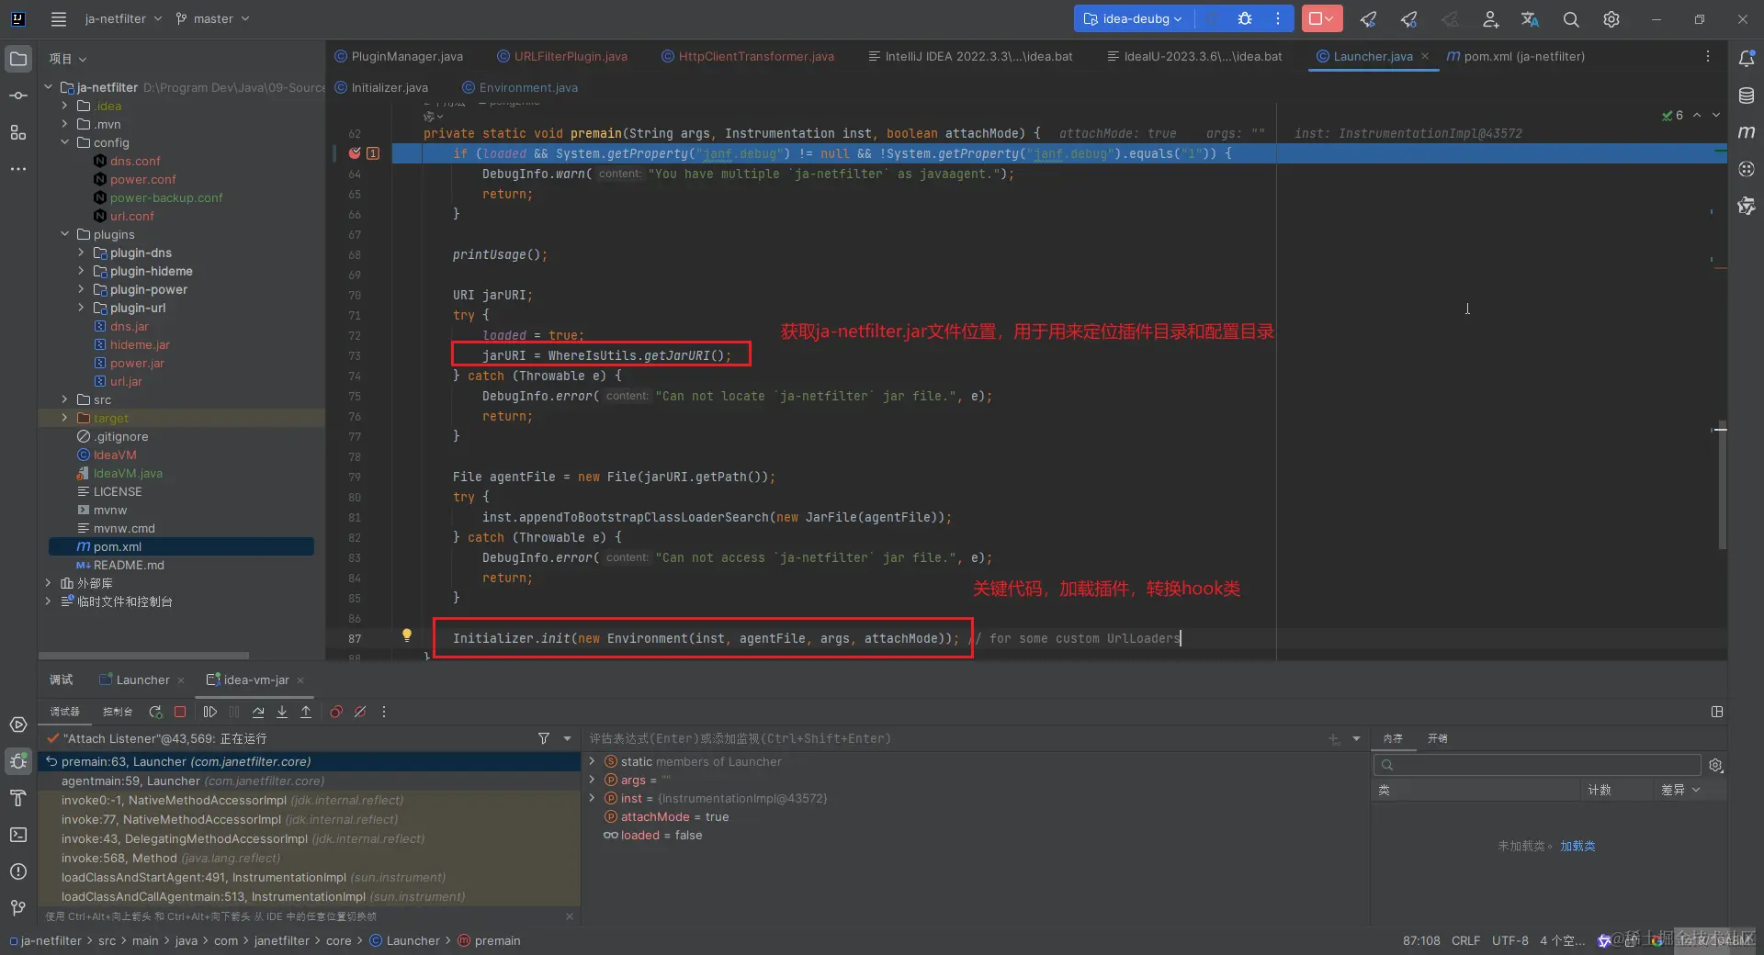This screenshot has width=1764, height=955.
Task: Select hideme.jar in the project tree
Action: pyautogui.click(x=140, y=344)
